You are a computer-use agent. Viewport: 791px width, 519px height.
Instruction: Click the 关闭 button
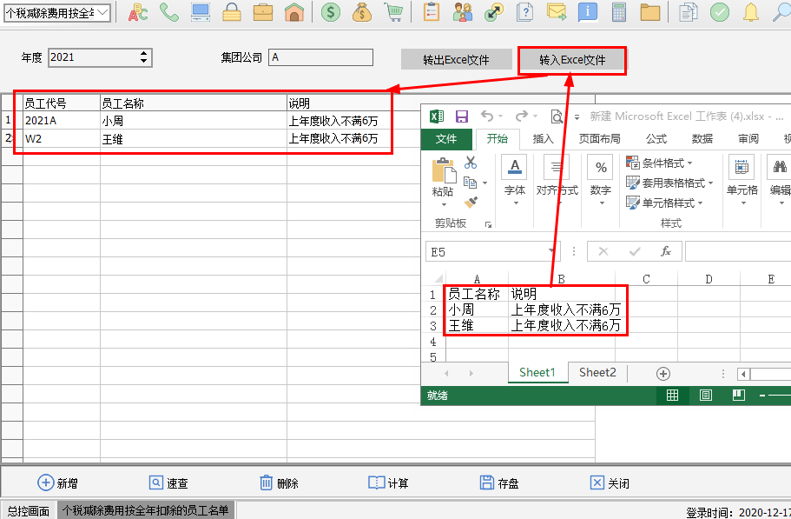pos(610,483)
